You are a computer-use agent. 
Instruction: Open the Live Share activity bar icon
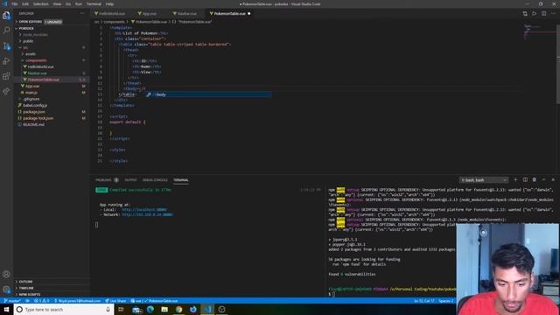[x=6, y=91]
